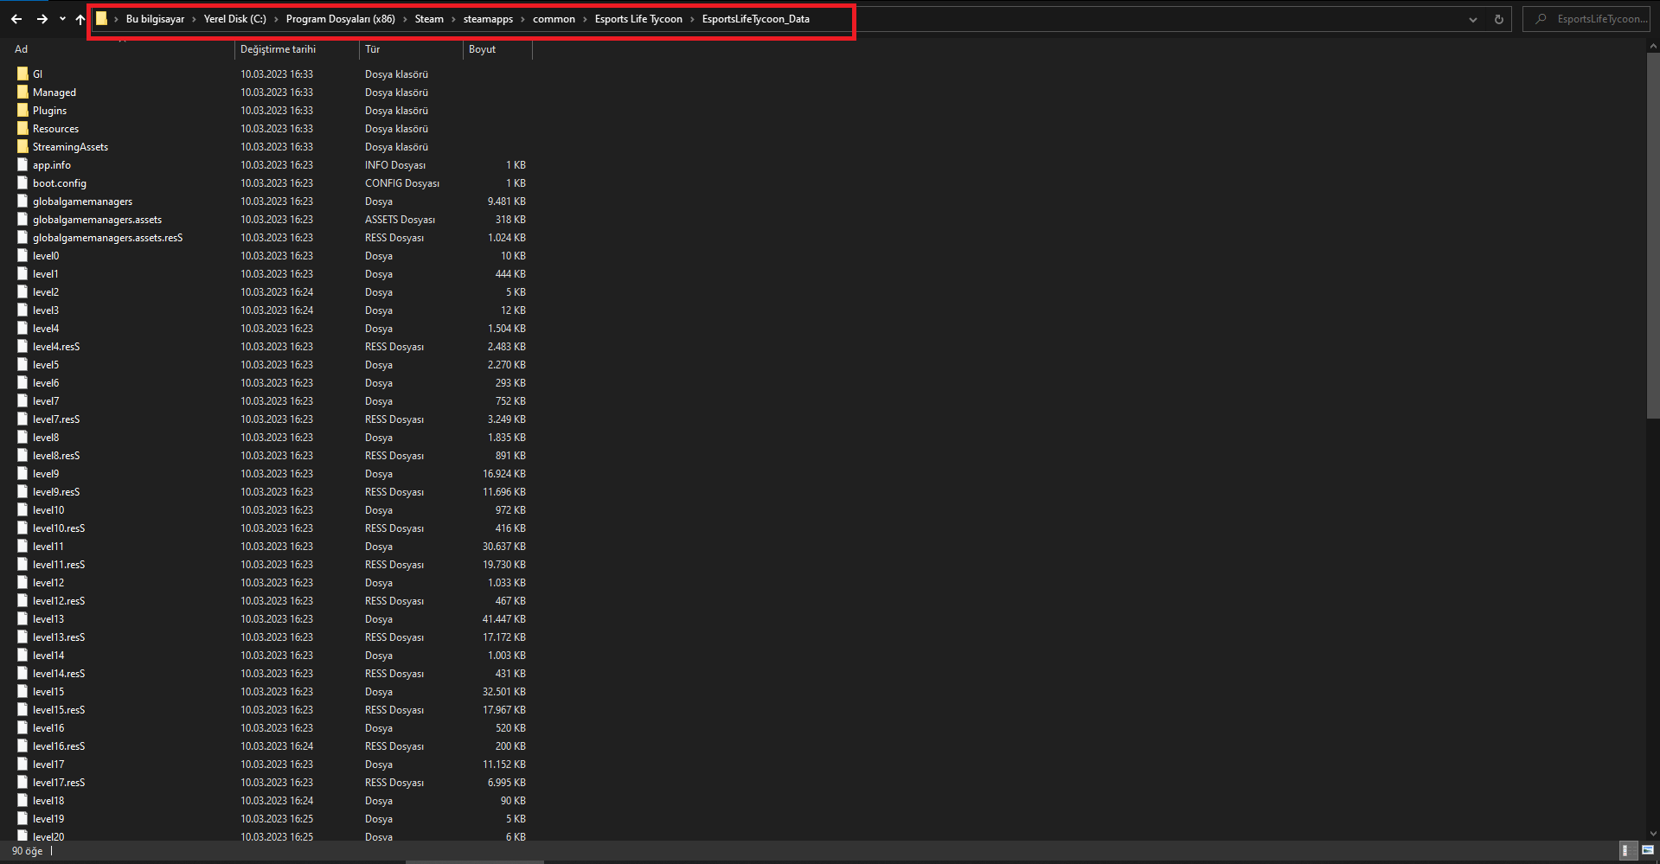Select the level5 file icon
1660x864 pixels.
point(22,364)
